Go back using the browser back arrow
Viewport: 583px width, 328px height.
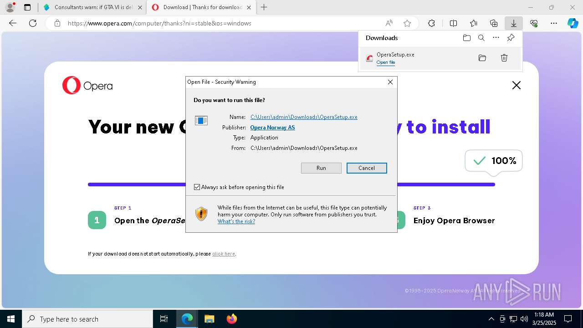coord(13,23)
